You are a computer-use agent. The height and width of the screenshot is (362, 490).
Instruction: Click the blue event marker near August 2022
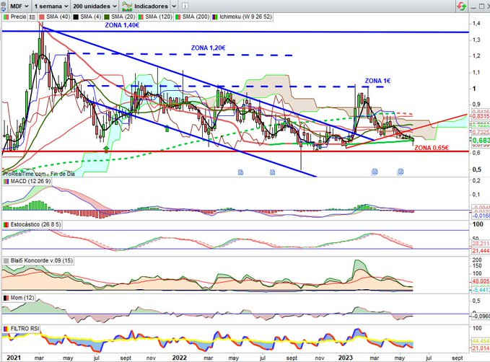coord(272,172)
